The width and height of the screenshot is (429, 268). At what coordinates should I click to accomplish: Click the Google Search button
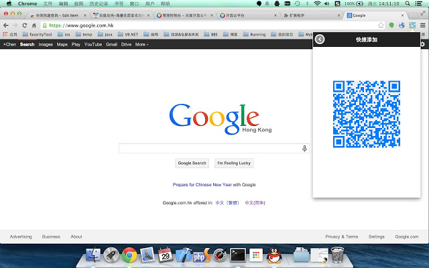coord(192,163)
